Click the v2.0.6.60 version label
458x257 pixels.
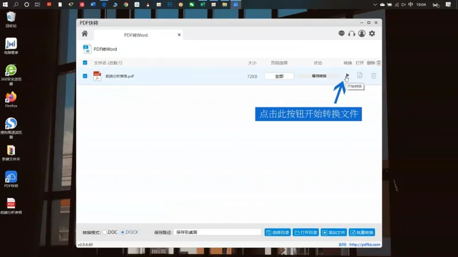85,245
